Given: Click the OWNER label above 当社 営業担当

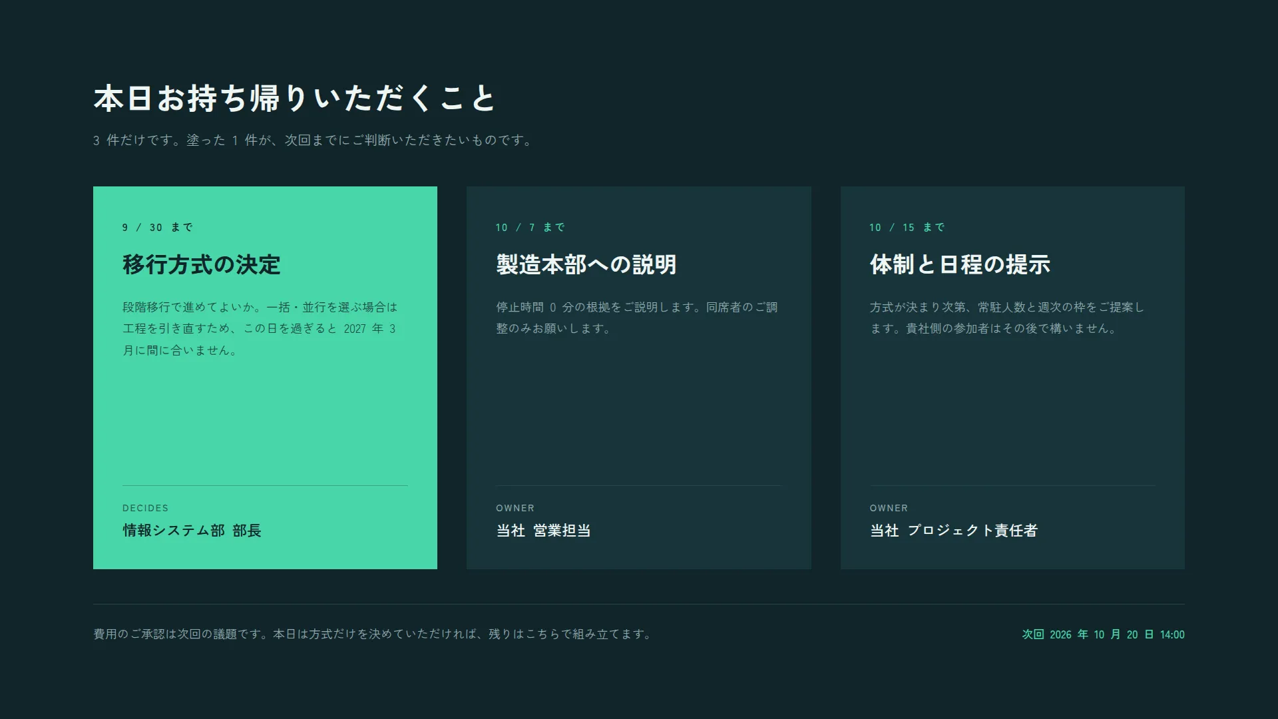Looking at the screenshot, I should click(x=515, y=508).
